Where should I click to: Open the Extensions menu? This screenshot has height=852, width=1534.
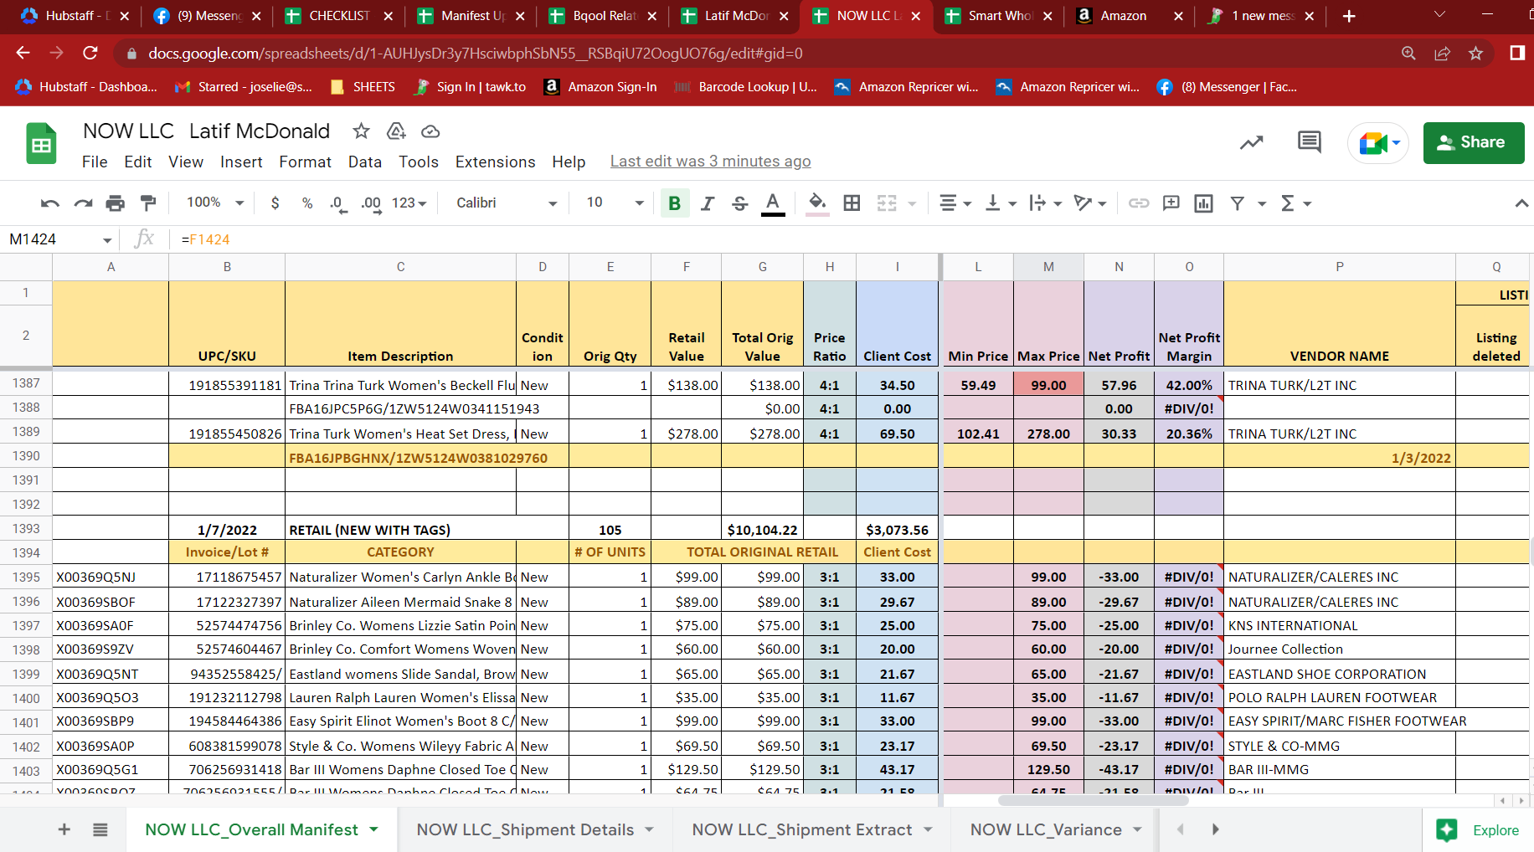point(495,162)
